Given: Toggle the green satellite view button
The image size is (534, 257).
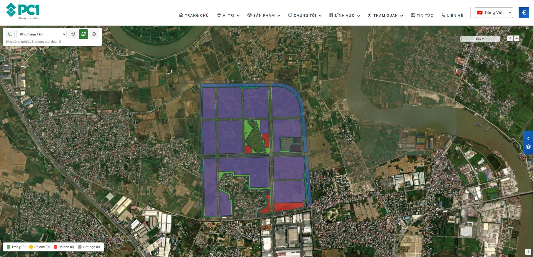Looking at the screenshot, I should [x=83, y=34].
